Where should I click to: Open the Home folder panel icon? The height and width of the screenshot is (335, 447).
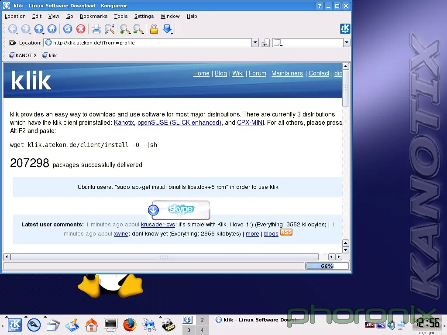click(92, 325)
